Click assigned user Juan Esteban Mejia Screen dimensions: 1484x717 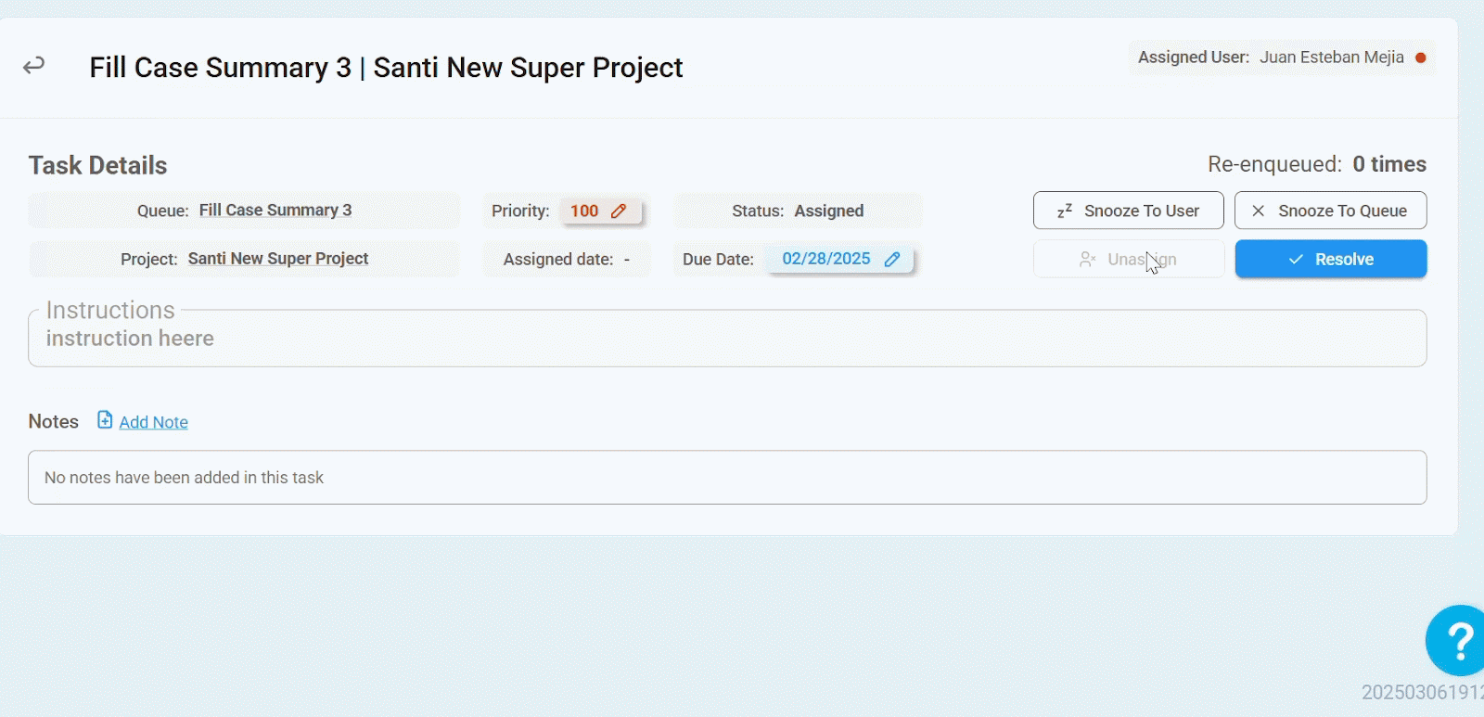tap(1331, 58)
